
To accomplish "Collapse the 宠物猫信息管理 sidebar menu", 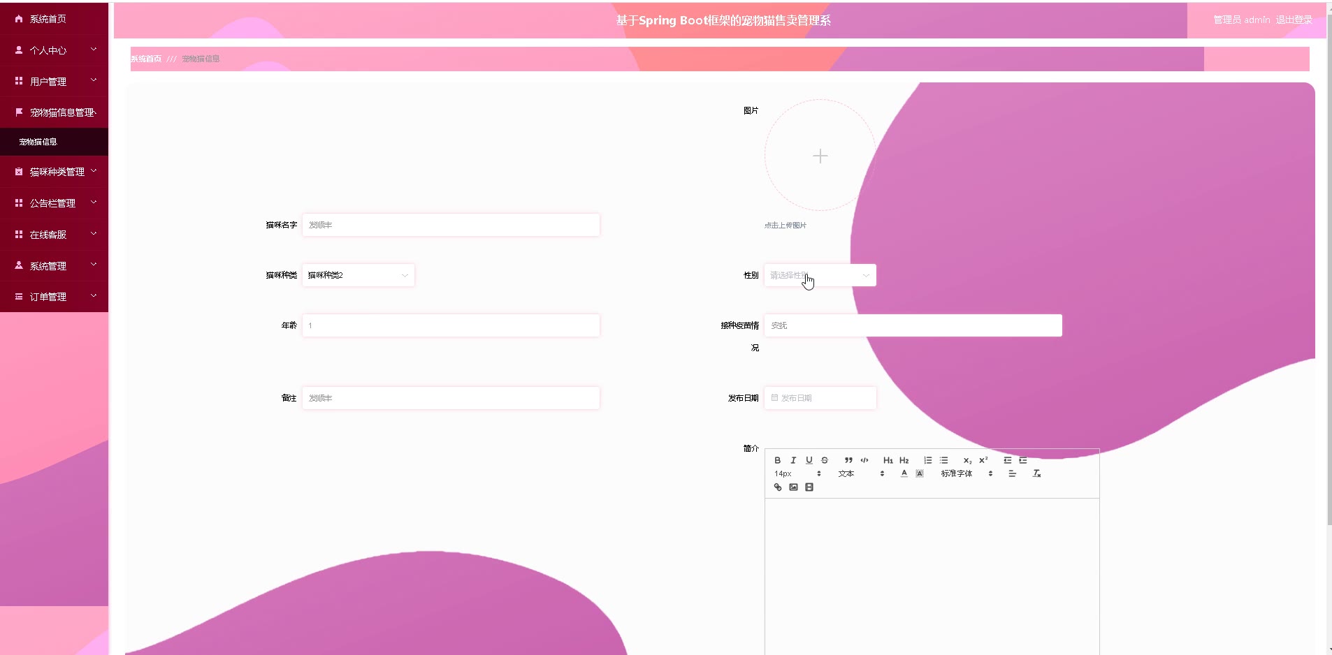I will coord(55,112).
